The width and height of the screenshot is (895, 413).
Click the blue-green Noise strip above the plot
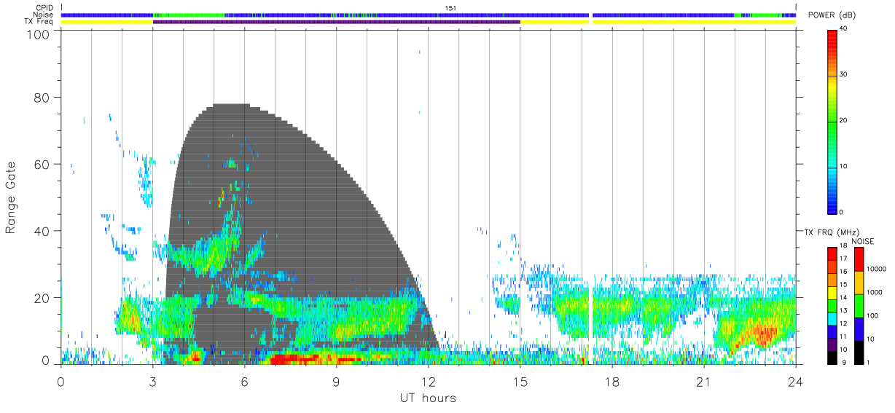(429, 15)
